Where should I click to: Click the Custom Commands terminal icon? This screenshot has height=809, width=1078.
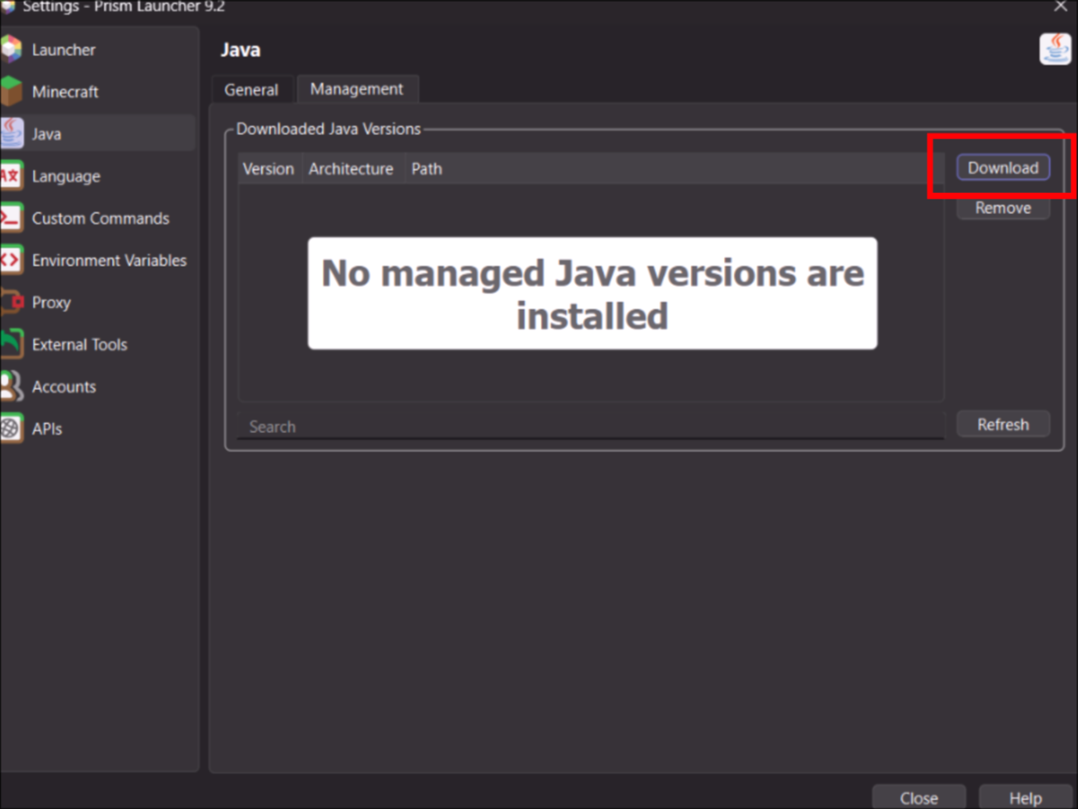coord(11,218)
